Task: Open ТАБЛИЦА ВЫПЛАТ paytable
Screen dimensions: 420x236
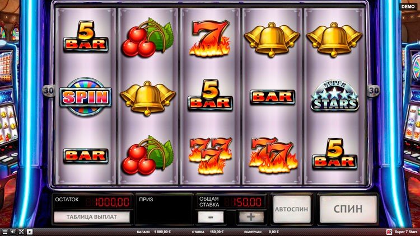Action: pyautogui.click(x=92, y=217)
